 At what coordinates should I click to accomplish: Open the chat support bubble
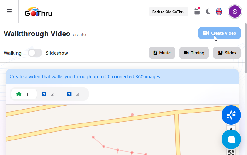(231, 139)
